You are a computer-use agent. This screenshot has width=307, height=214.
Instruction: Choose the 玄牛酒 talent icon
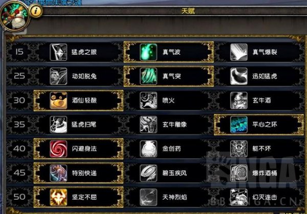(238, 101)
